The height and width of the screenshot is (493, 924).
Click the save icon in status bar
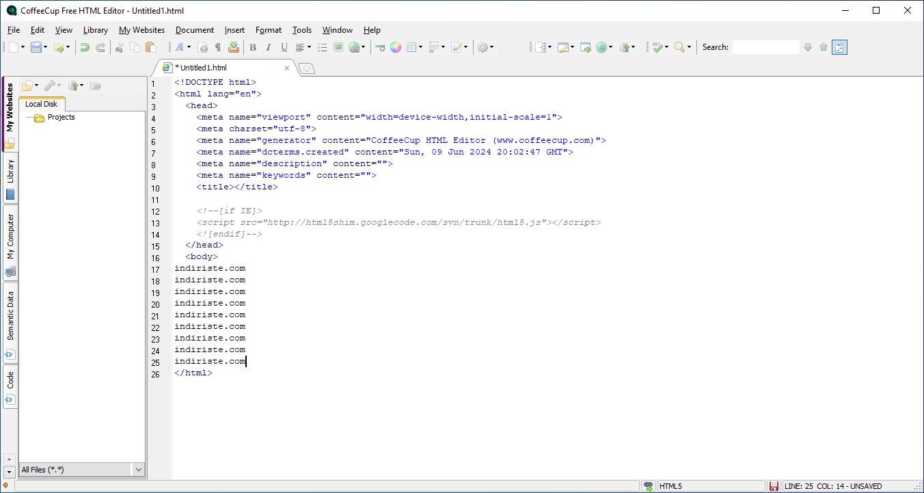tap(774, 486)
